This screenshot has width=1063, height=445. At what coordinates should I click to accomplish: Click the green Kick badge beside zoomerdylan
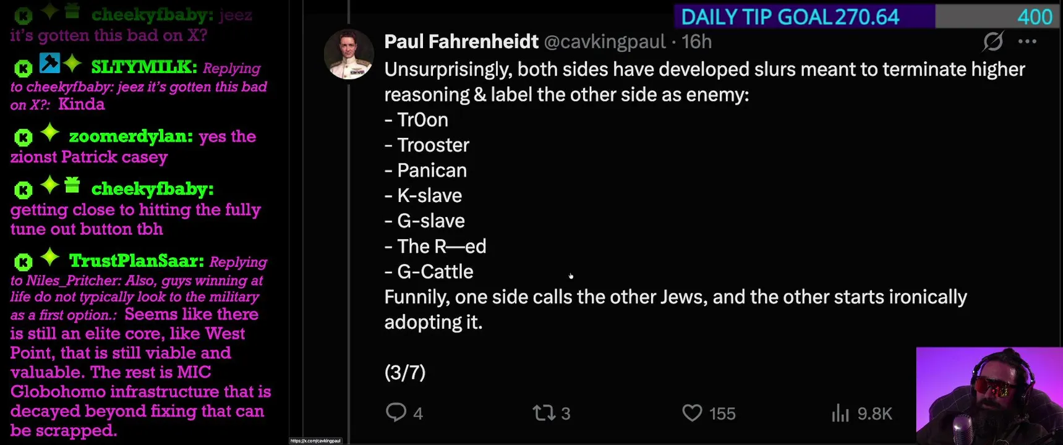point(23,137)
